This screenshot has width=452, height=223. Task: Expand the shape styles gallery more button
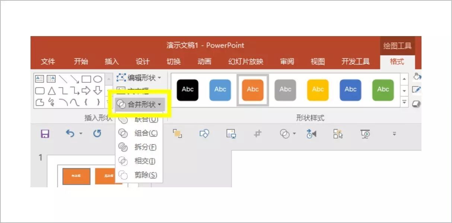[x=405, y=102]
